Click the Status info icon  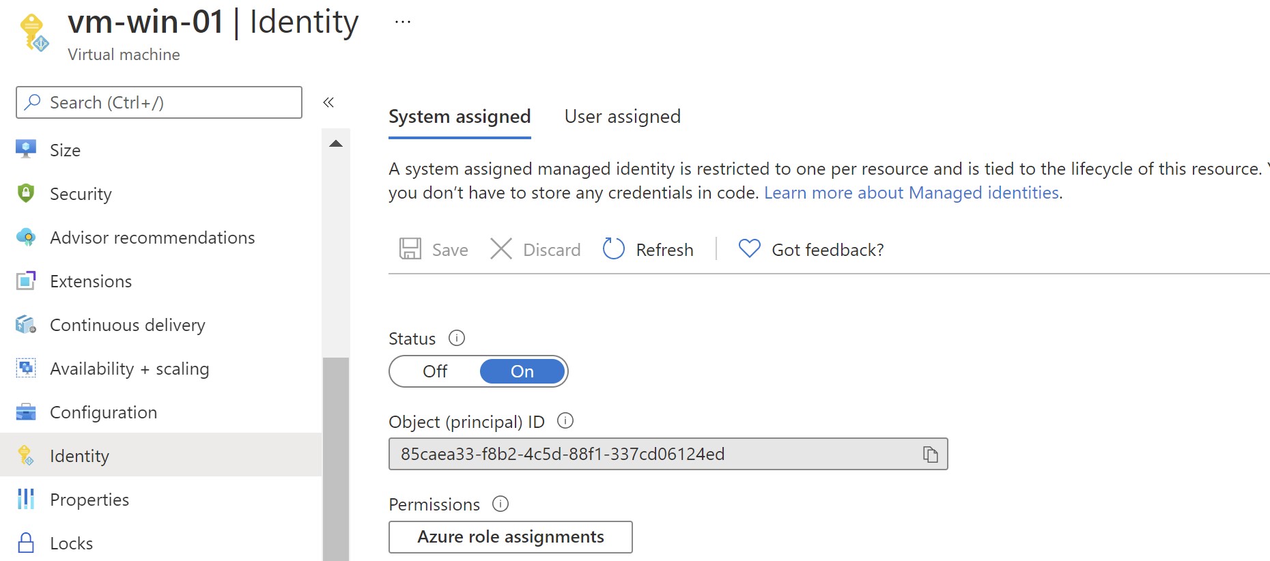click(x=457, y=338)
